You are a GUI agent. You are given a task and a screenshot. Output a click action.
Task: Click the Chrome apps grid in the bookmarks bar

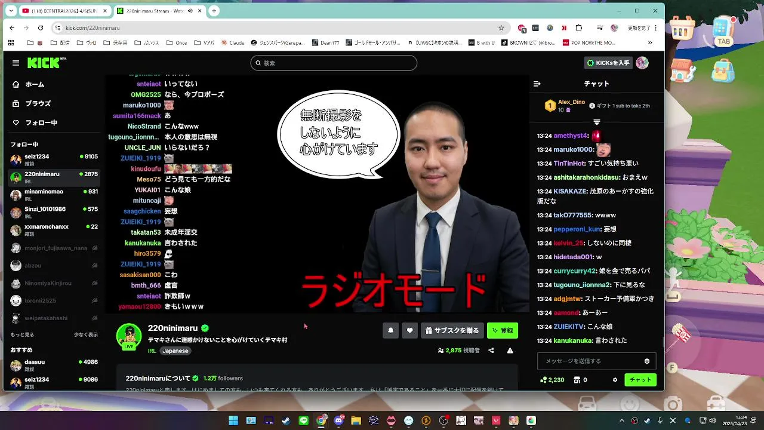coord(11,43)
